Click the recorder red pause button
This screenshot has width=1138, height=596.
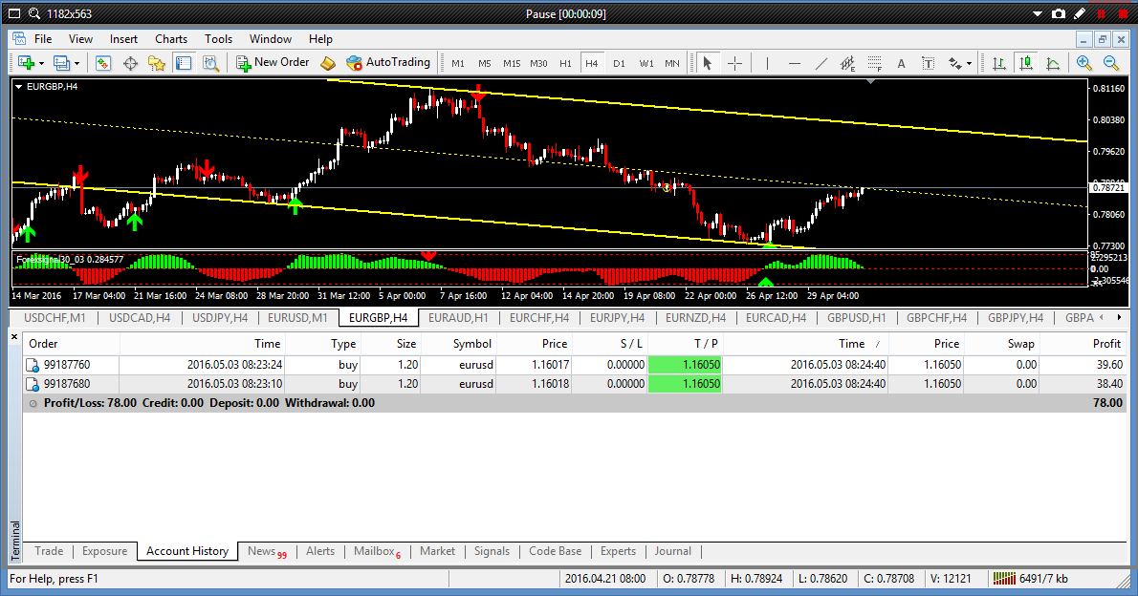[x=1101, y=13]
